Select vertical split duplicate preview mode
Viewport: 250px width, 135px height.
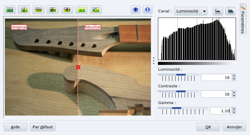[x=52, y=10]
